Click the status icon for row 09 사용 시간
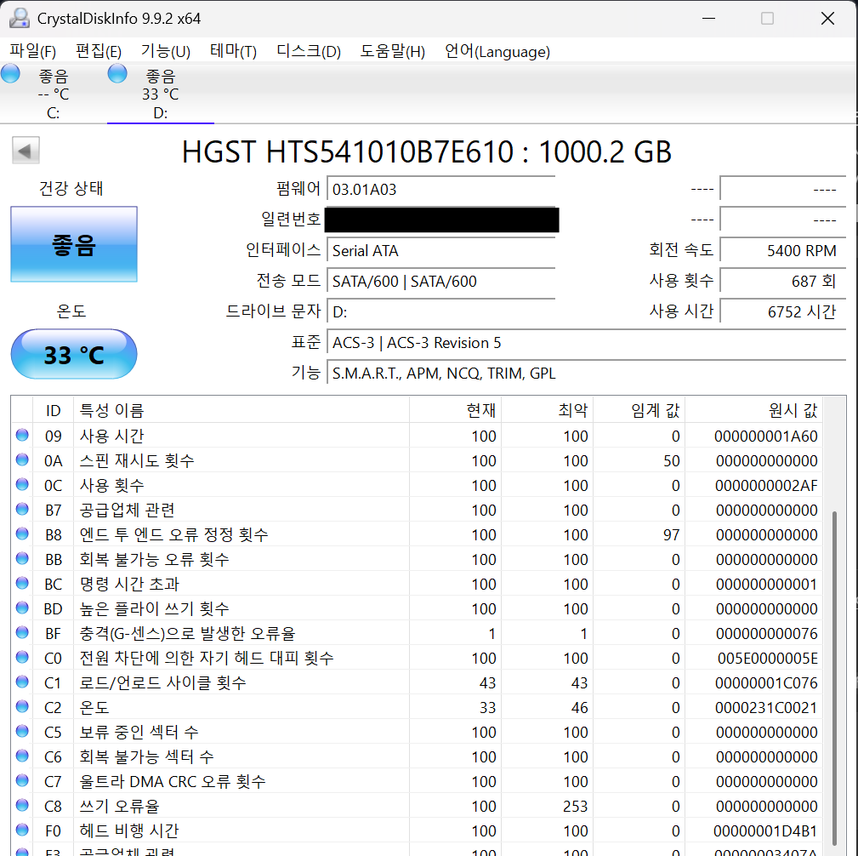 click(x=22, y=435)
